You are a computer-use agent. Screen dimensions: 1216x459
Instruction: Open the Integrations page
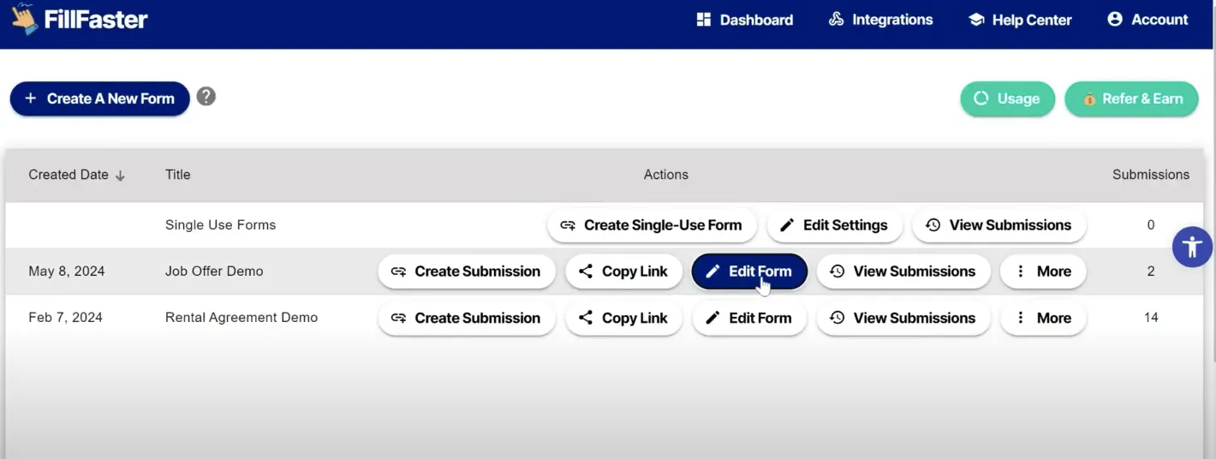(x=880, y=20)
